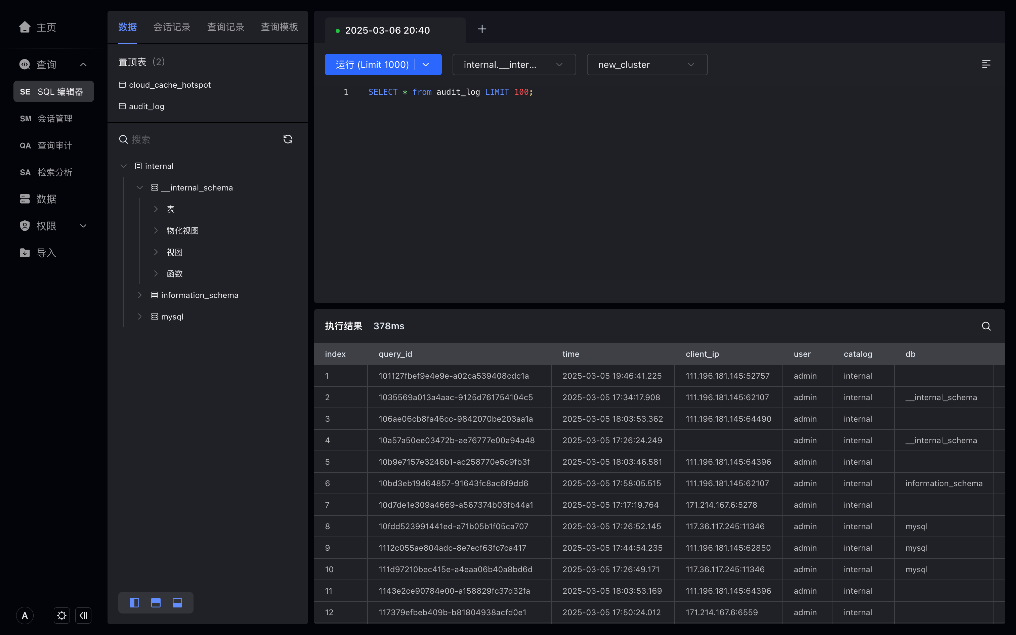This screenshot has height=635, width=1016.
Task: Switch to the 数据 tab
Action: 128,27
